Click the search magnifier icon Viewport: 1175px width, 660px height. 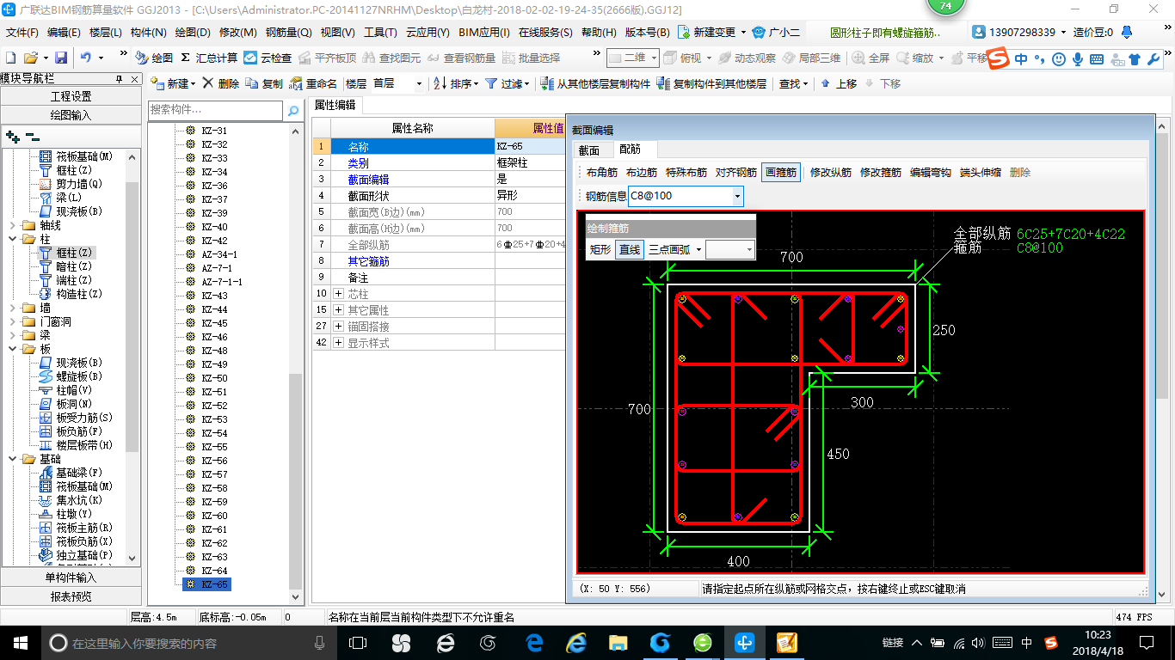pyautogui.click(x=292, y=111)
